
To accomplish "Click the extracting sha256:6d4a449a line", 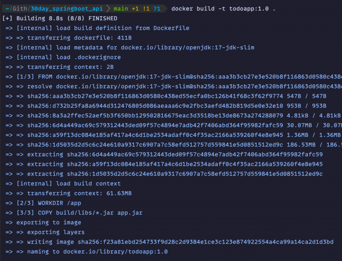I will pos(175,154).
